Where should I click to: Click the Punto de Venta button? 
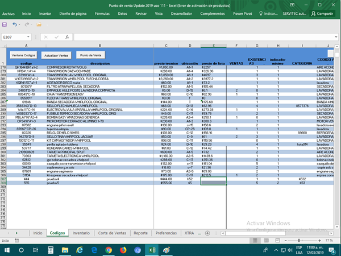91,55
